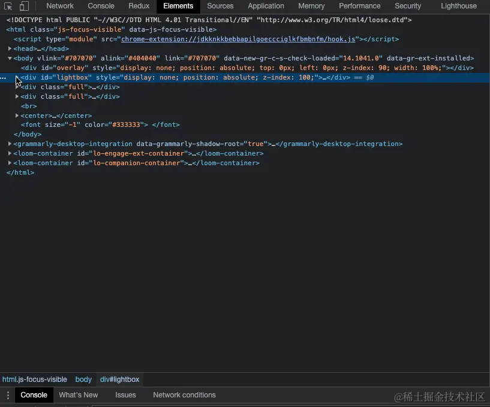Open the chrome-extension hook.js script link
Viewport: 490px width, 407px height.
(x=238, y=39)
